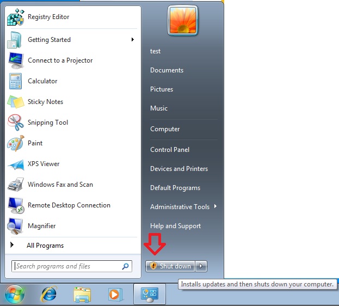
Task: Open the test user folder
Action: point(155,51)
